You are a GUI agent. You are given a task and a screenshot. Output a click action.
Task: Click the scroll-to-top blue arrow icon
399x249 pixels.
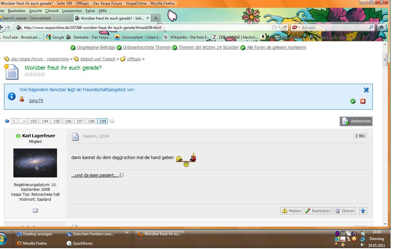[363, 211]
